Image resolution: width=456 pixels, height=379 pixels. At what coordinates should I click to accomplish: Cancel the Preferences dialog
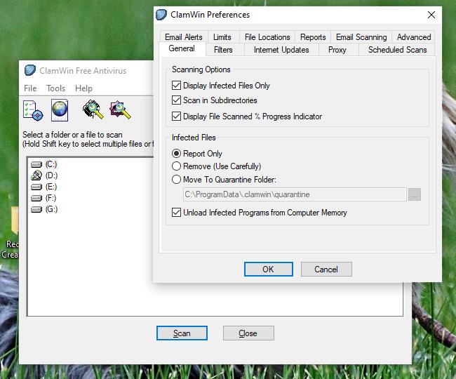pos(326,269)
